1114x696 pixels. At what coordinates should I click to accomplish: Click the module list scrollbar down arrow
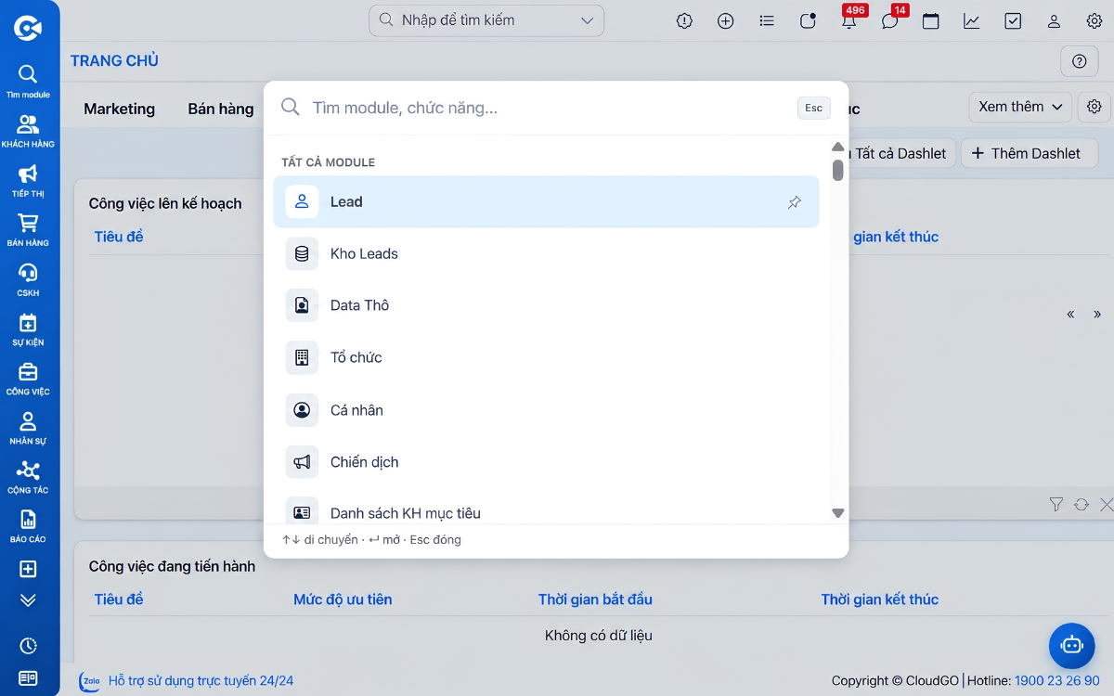[x=837, y=513]
